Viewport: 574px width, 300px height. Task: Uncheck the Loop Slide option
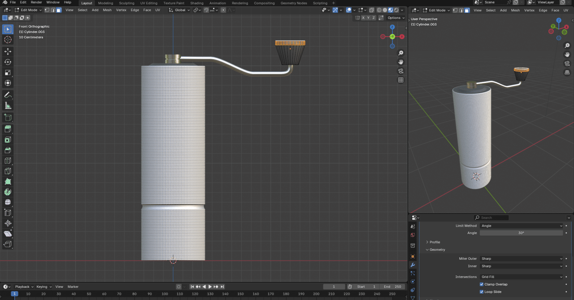[x=482, y=292]
